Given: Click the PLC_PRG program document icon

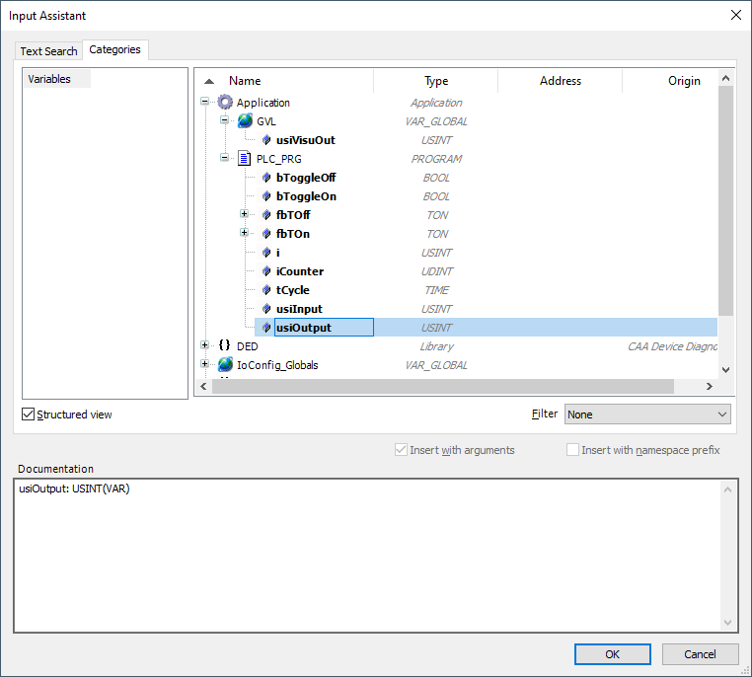Looking at the screenshot, I should 245,159.
